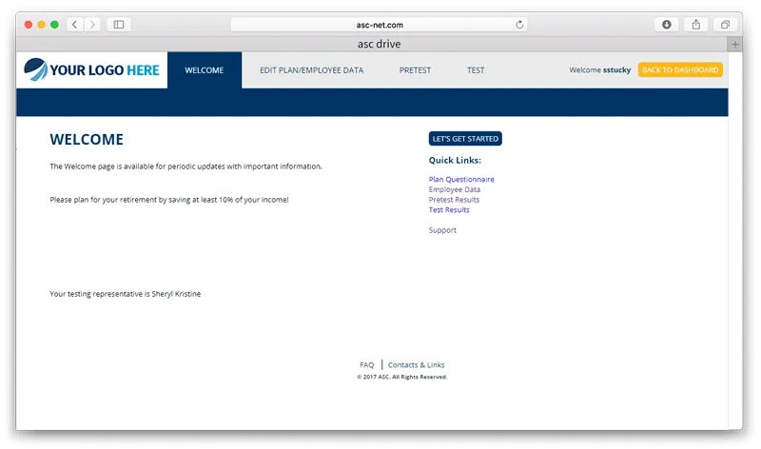Screen dimensions: 761x449
Task: Click the asc-net.com address bar
Action: (x=378, y=25)
